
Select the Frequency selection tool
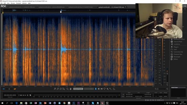click(x=102, y=89)
